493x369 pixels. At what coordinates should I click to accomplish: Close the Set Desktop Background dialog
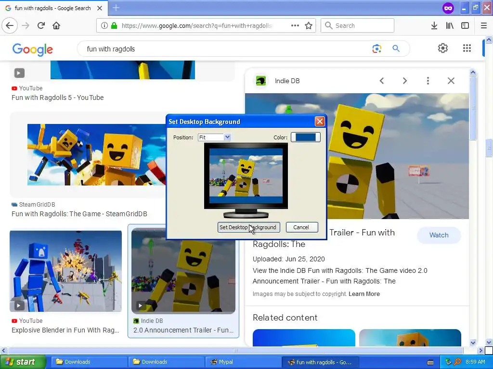(320, 122)
